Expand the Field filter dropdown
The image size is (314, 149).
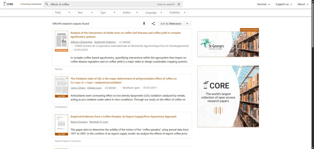pyautogui.click(x=62, y=12)
